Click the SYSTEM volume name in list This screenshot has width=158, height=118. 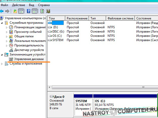pyautogui.click(x=58, y=40)
